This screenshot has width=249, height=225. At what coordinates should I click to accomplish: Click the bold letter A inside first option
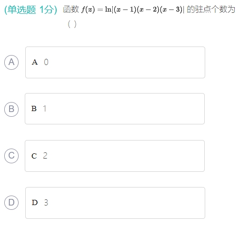click(x=35, y=62)
